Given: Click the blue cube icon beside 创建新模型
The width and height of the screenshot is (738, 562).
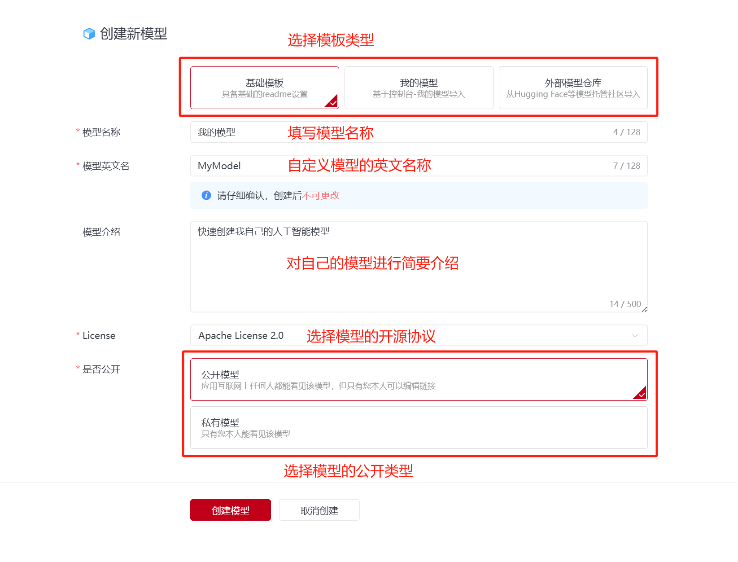Looking at the screenshot, I should pyautogui.click(x=89, y=34).
